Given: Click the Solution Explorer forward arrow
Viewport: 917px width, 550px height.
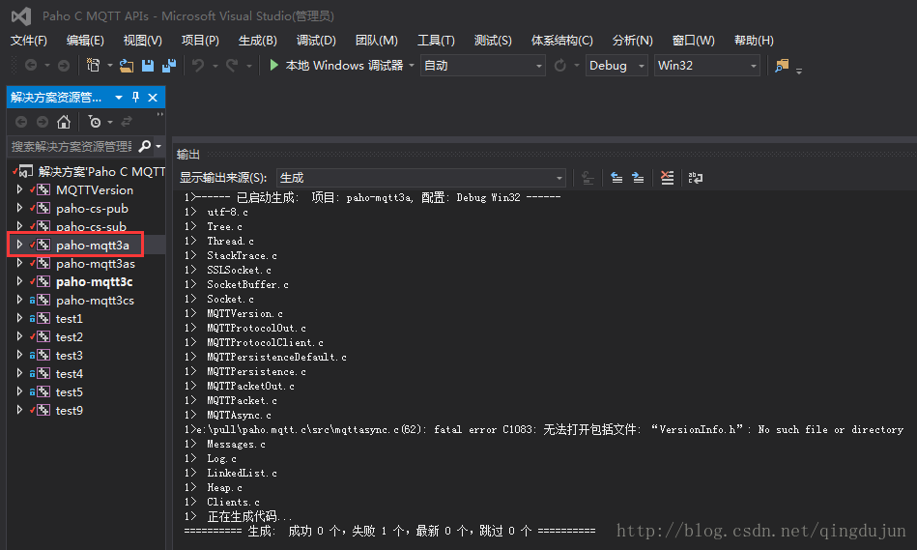Looking at the screenshot, I should (x=43, y=122).
